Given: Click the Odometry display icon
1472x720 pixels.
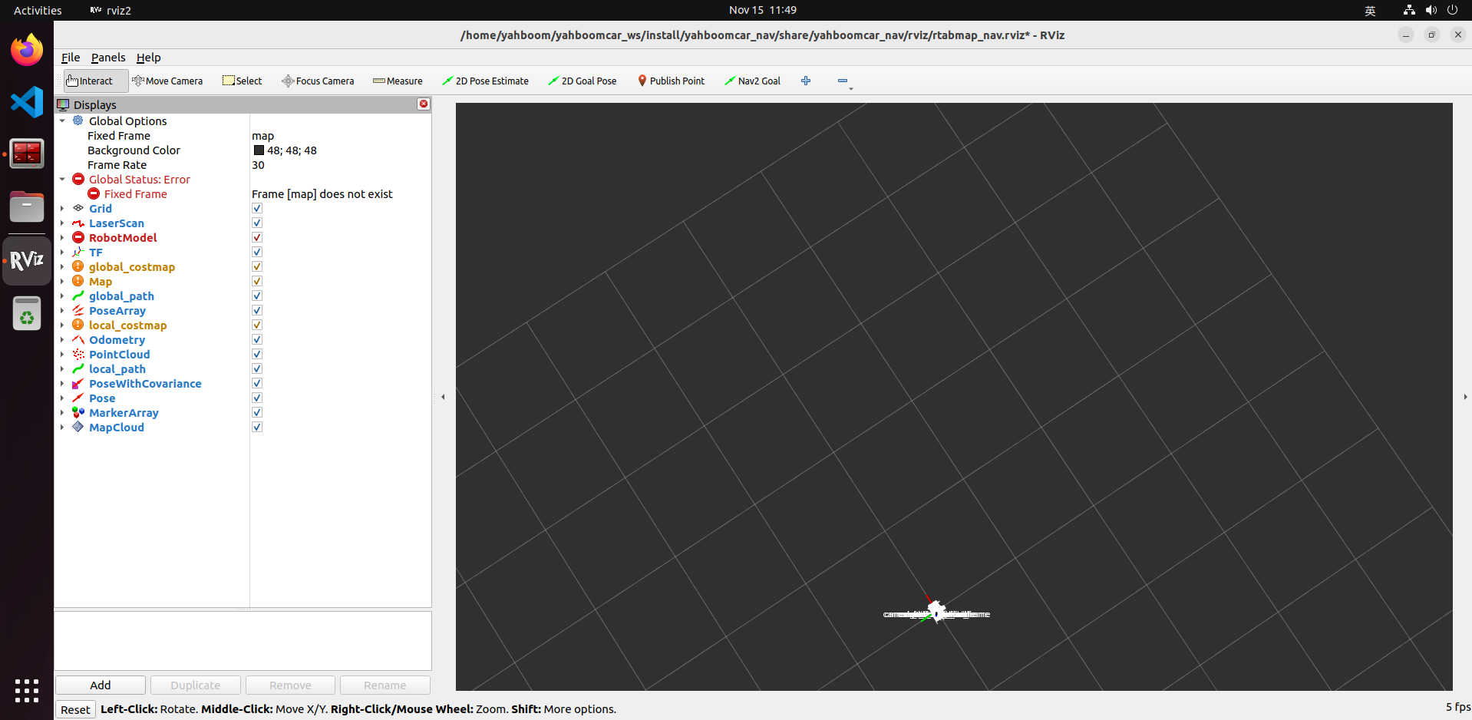Looking at the screenshot, I should (78, 339).
